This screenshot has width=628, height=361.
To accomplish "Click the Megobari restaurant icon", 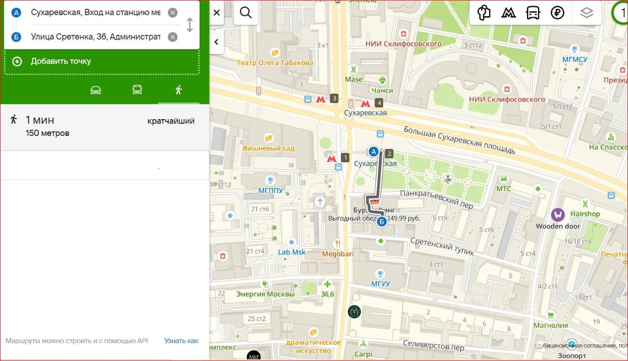I will pyautogui.click(x=338, y=243).
